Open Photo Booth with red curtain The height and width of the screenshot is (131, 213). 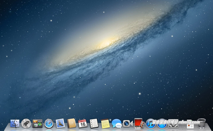pyautogui.click(x=139, y=123)
